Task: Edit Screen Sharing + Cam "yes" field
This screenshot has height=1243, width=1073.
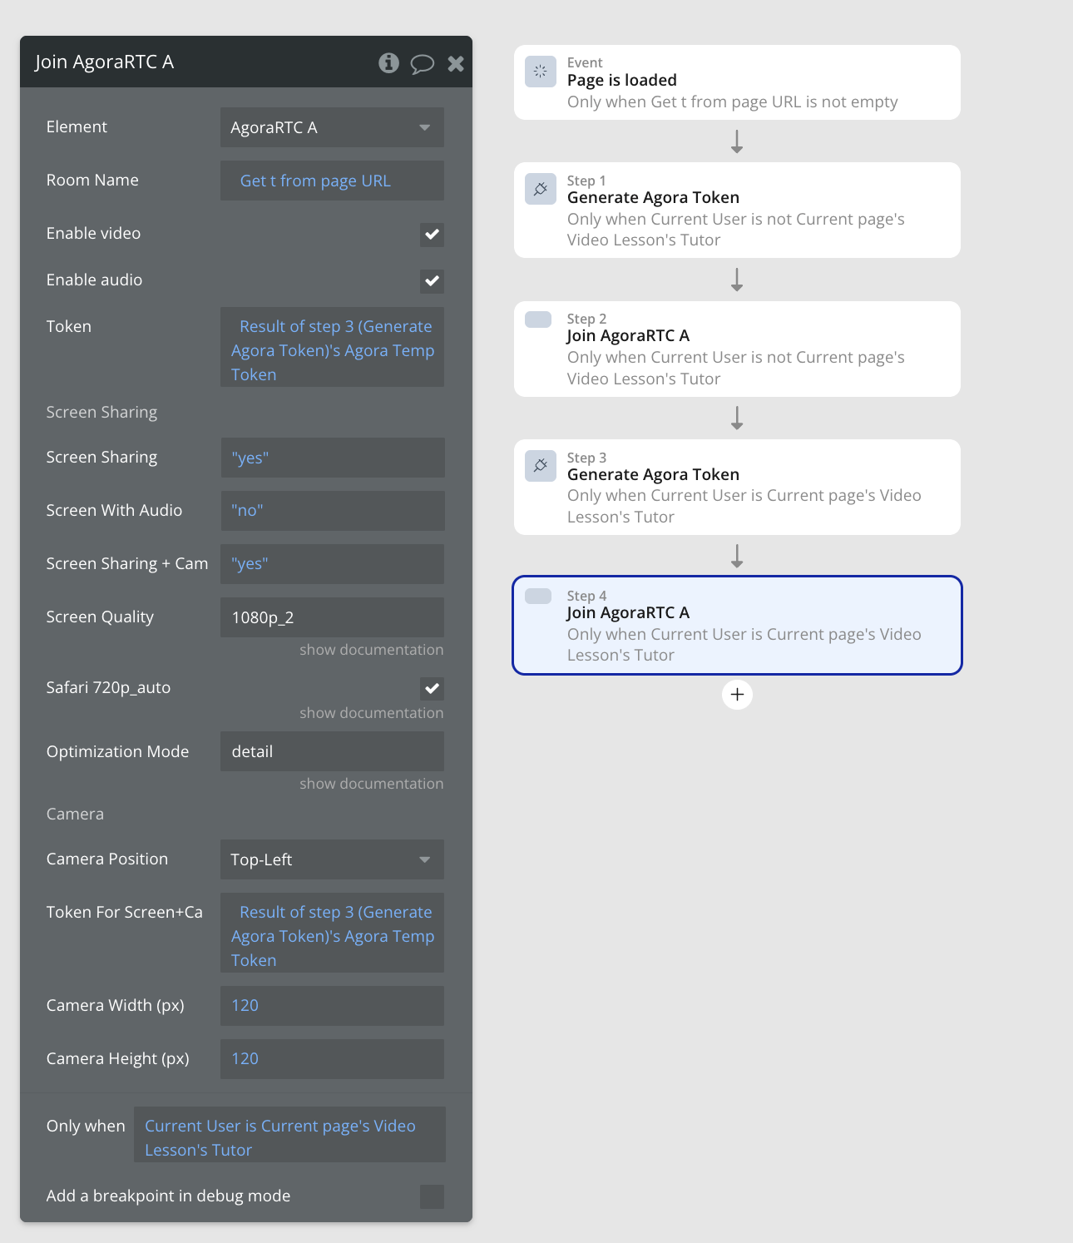Action: pos(332,564)
